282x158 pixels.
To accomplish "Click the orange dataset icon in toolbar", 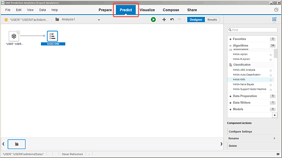I will coord(6,20).
